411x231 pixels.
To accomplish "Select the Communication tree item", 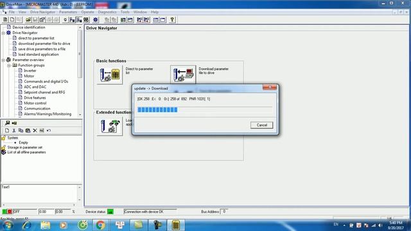I will pyautogui.click(x=37, y=108).
